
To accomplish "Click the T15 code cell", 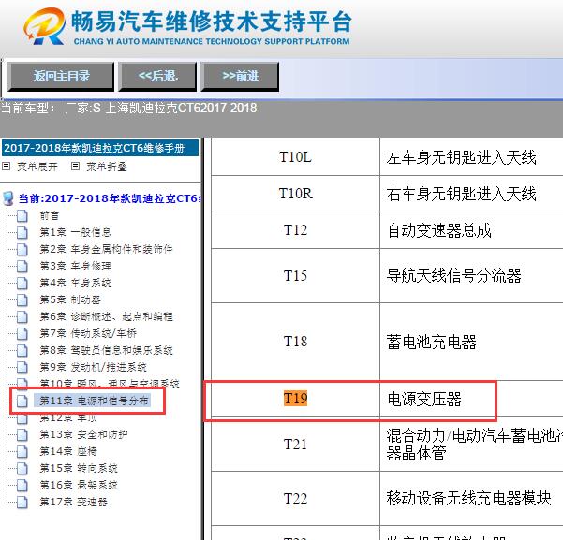I will (x=295, y=275).
